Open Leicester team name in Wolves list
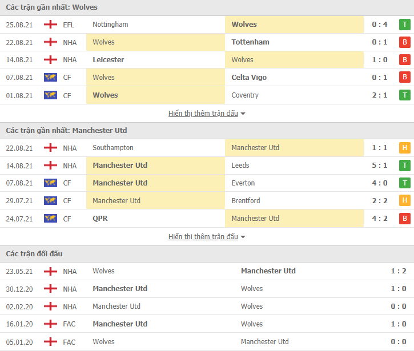414x351 pixels. tap(108, 60)
